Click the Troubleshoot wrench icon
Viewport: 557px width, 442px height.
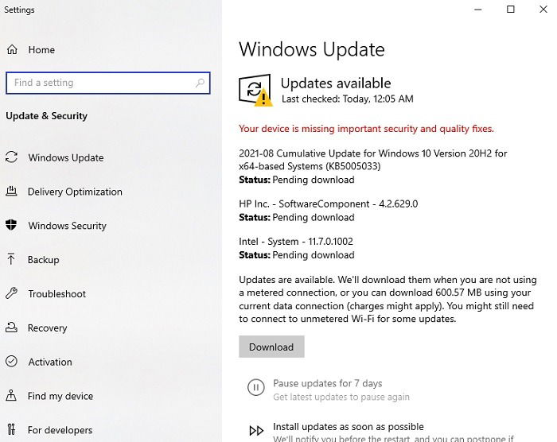(x=11, y=293)
